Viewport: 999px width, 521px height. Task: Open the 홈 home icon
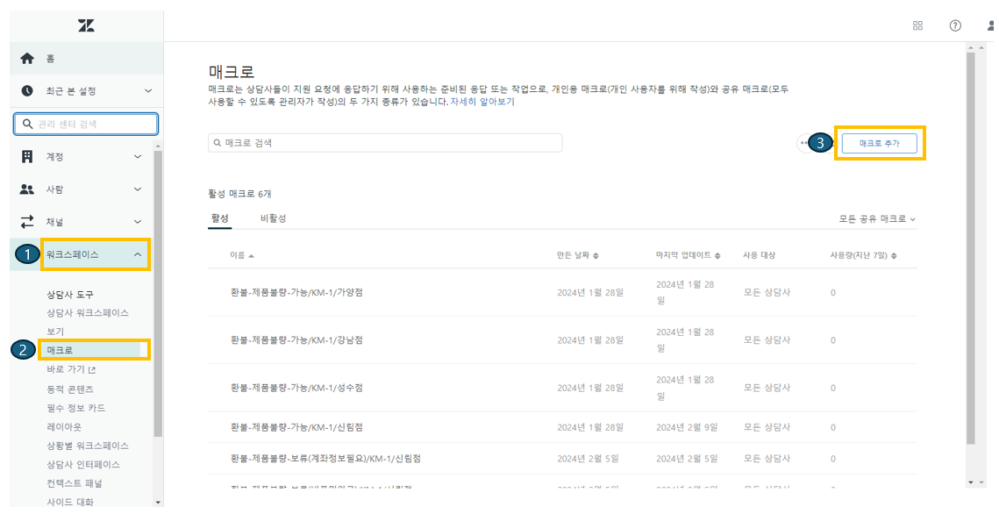(x=26, y=57)
